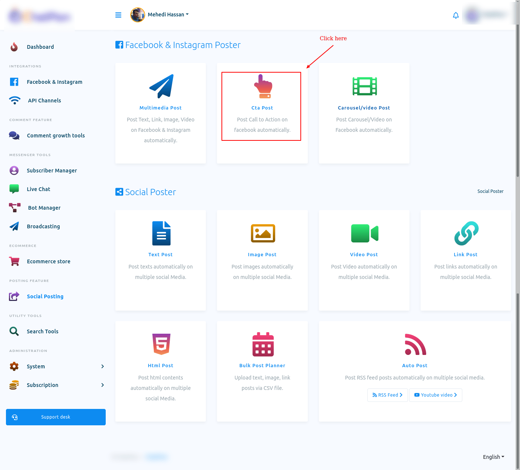Image resolution: width=520 pixels, height=470 pixels.
Task: Click Link Post chain icon
Action: coord(466,234)
